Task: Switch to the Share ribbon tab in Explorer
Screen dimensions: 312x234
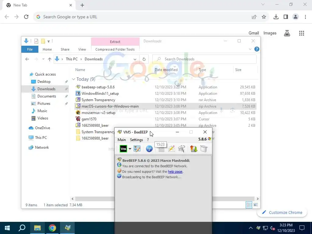Action: pos(65,49)
